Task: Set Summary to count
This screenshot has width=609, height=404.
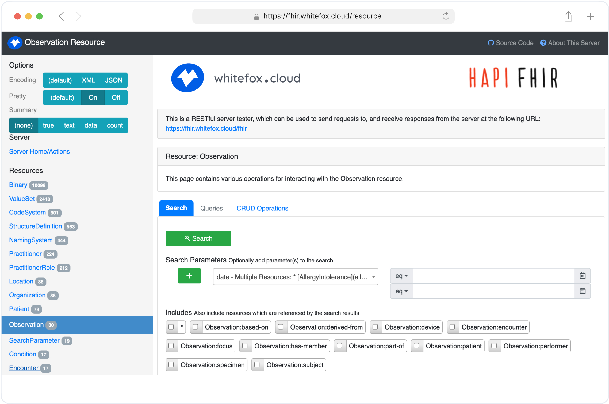Action: pos(115,125)
